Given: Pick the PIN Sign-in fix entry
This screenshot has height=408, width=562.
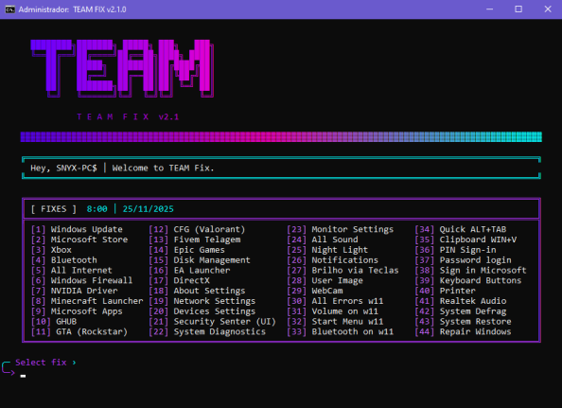Looking at the screenshot, I should coord(455,250).
